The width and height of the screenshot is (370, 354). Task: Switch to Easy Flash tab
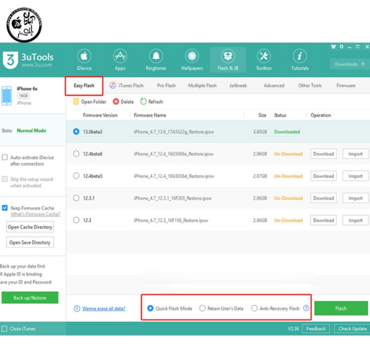[x=84, y=86]
